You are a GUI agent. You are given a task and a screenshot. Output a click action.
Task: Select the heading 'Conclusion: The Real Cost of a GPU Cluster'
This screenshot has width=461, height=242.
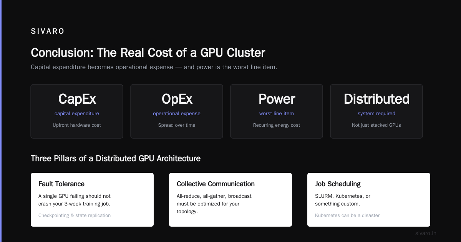(x=148, y=53)
